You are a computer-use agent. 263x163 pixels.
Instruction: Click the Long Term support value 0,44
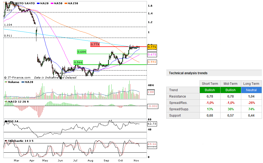click(x=251, y=116)
